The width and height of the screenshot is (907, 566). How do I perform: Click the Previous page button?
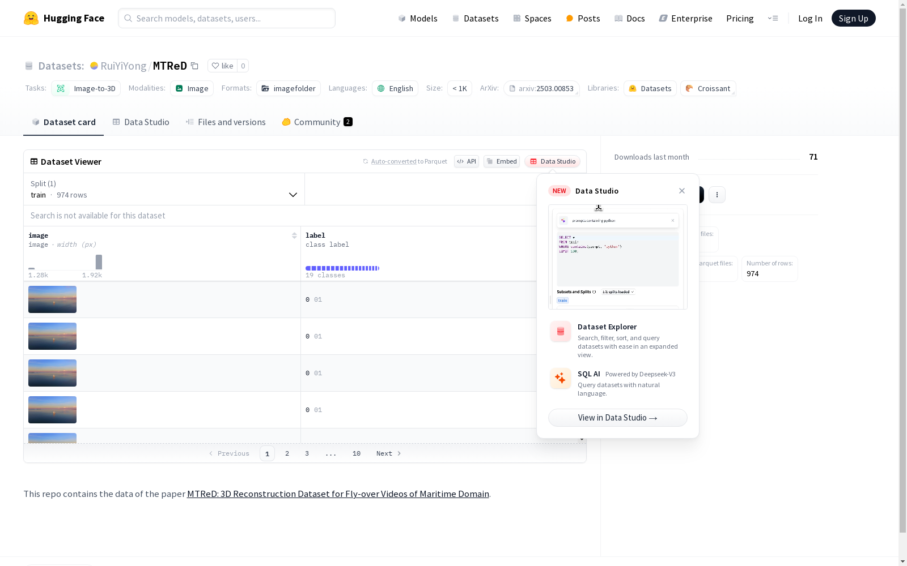(229, 453)
